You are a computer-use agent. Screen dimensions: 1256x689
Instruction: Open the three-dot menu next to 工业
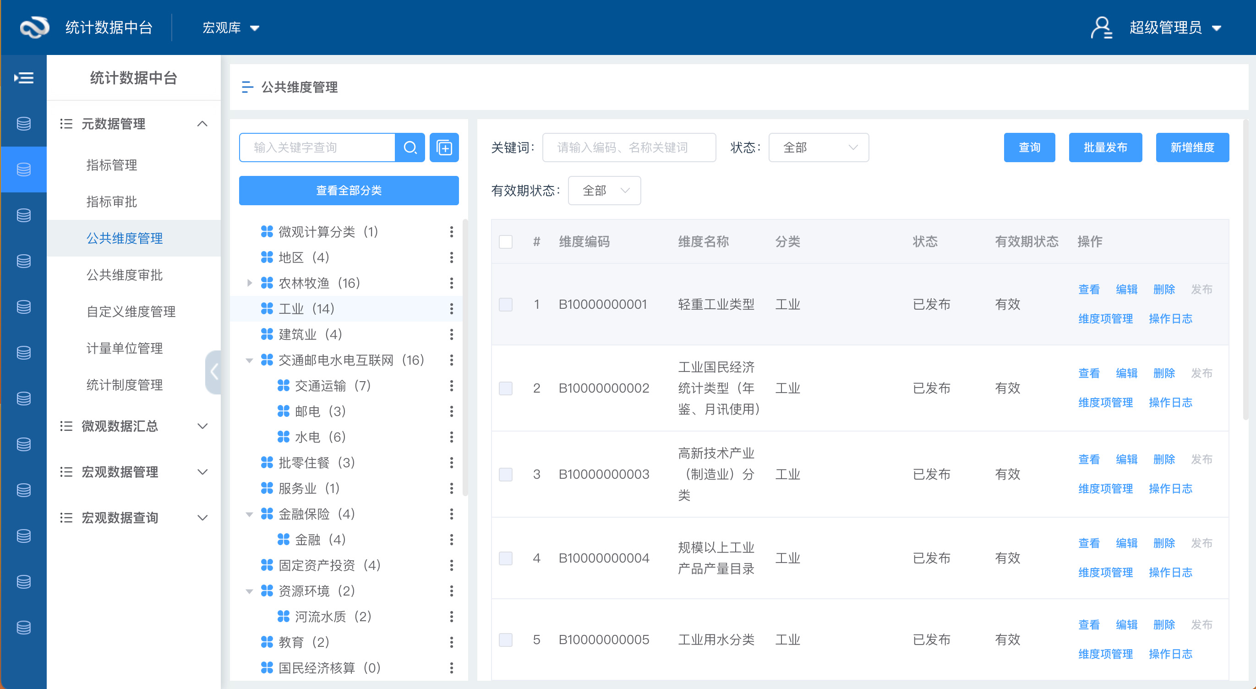point(452,308)
